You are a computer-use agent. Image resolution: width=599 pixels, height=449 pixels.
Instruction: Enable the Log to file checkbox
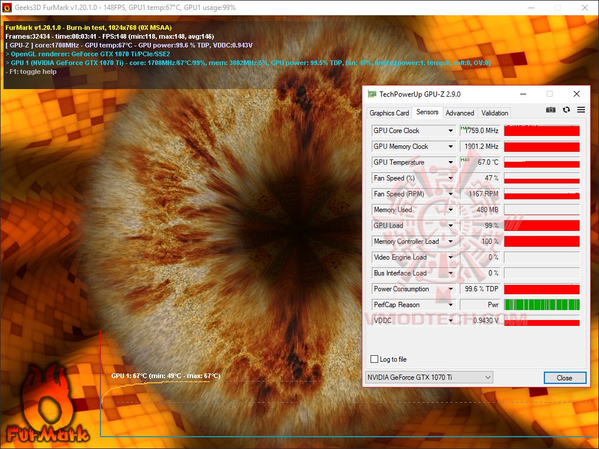click(x=375, y=359)
